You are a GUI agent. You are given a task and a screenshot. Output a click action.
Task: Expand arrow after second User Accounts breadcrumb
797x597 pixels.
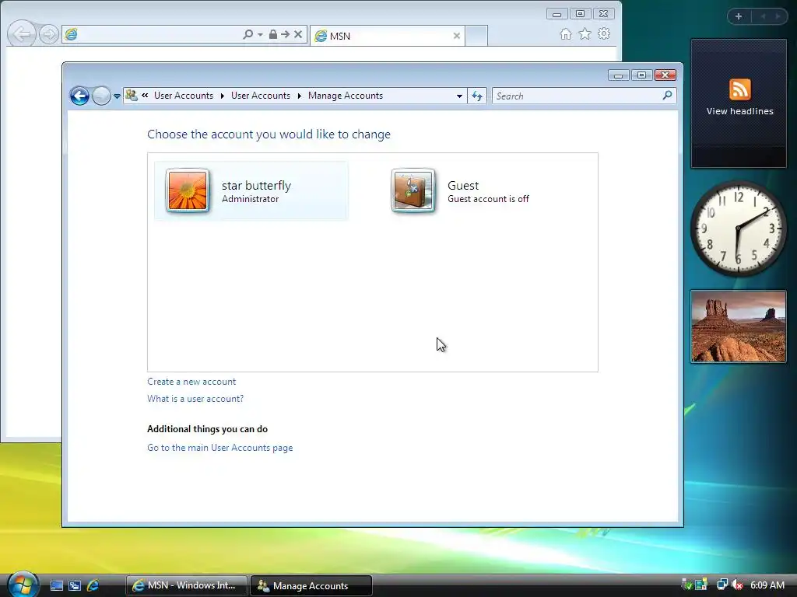(299, 96)
